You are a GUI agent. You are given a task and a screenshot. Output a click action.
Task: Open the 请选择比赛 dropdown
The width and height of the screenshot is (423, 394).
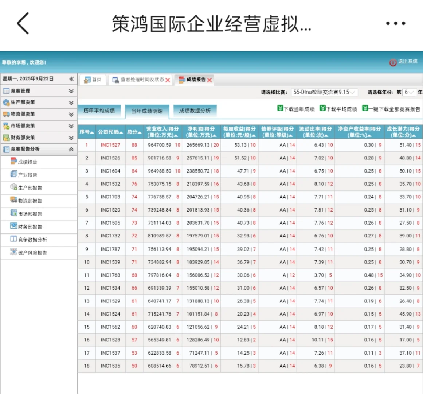tap(324, 92)
